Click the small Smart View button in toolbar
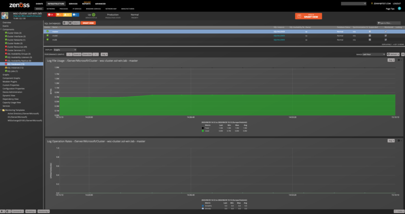The image size is (405, 214). pyautogui.click(x=88, y=23)
